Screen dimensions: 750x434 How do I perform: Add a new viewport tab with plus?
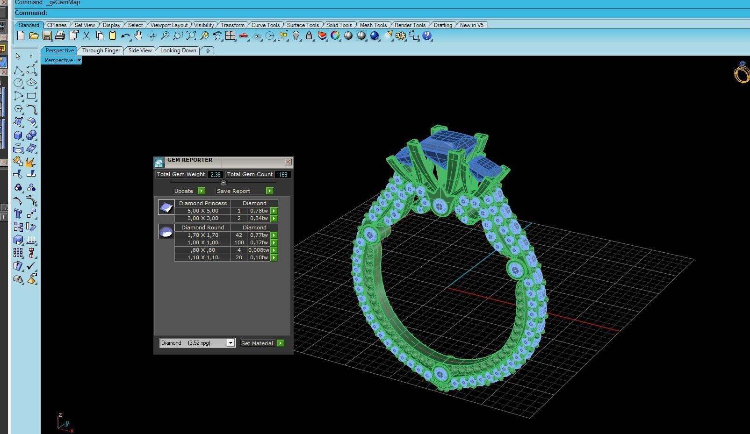[x=208, y=50]
